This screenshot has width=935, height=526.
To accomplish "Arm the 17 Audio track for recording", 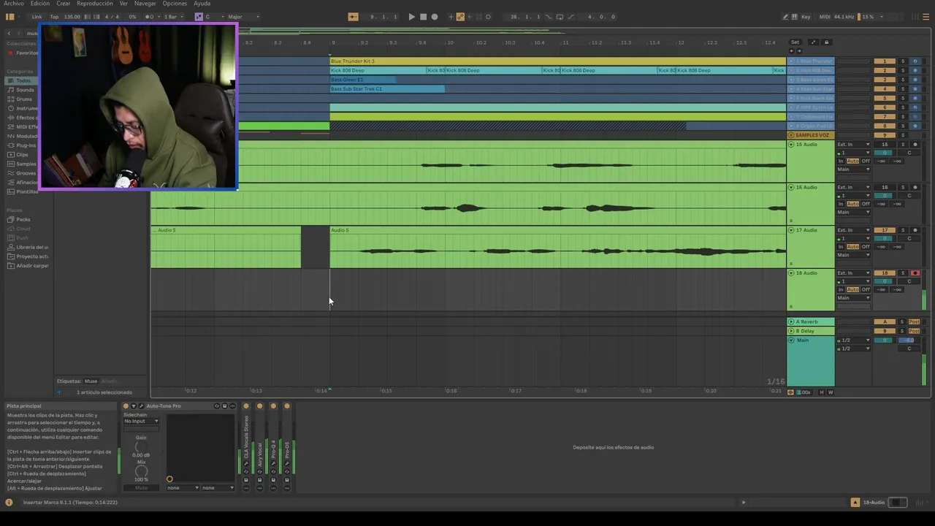I will (915, 230).
